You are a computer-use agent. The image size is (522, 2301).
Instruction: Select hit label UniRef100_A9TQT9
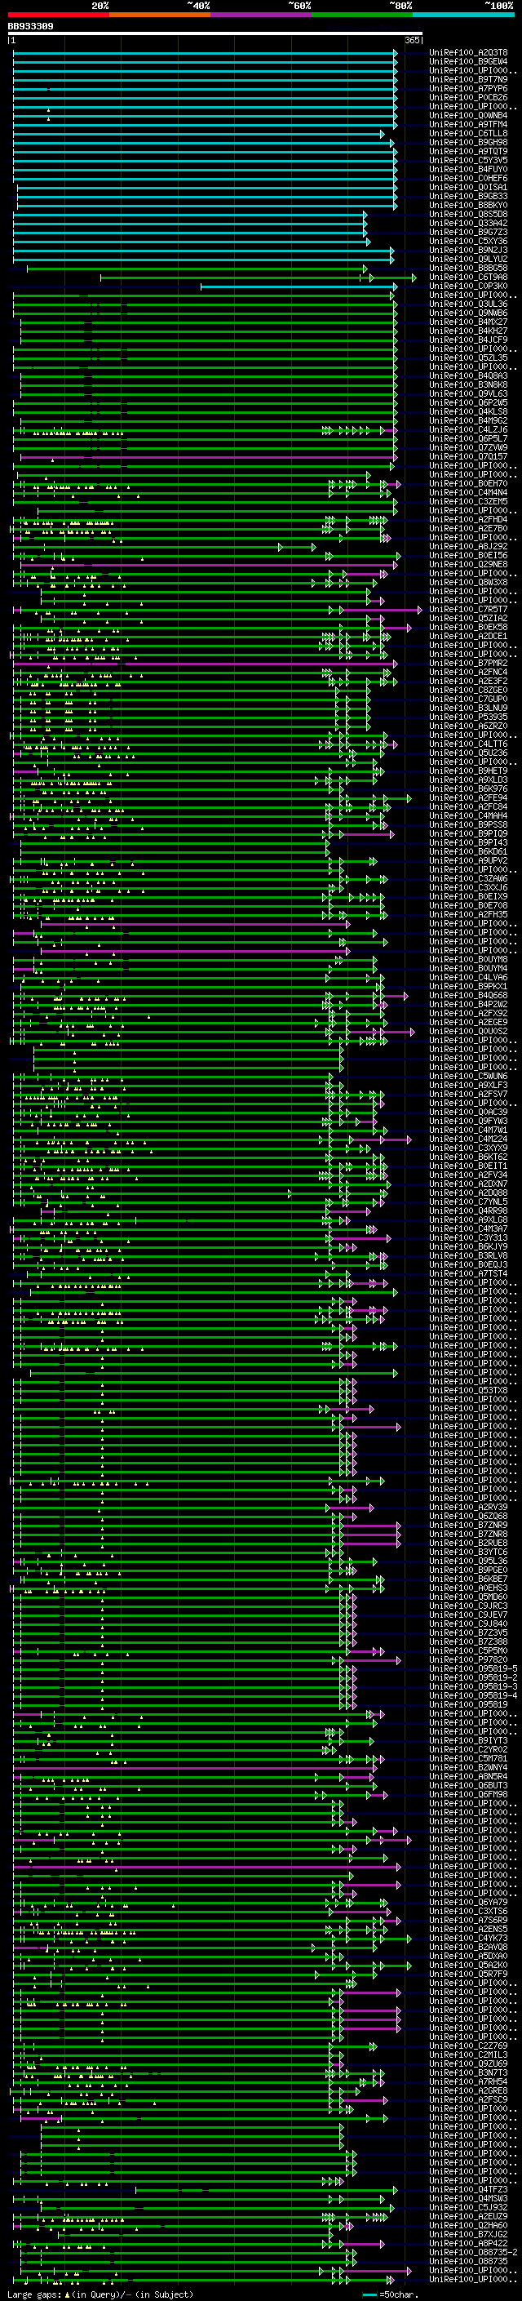pos(468,151)
